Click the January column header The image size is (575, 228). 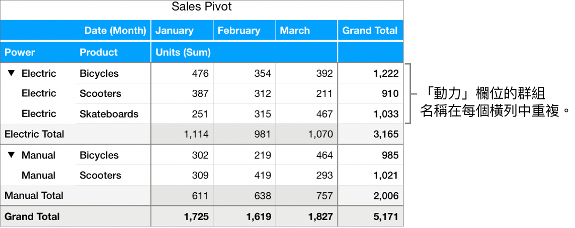click(x=175, y=31)
